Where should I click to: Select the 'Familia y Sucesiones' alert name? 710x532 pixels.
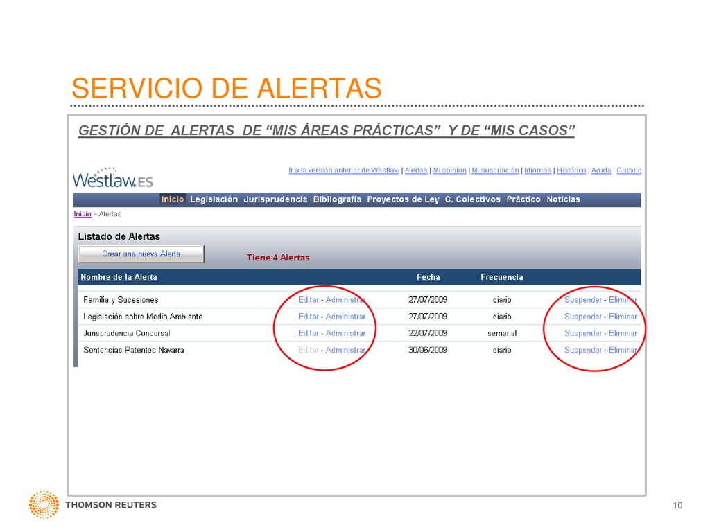coord(121,300)
